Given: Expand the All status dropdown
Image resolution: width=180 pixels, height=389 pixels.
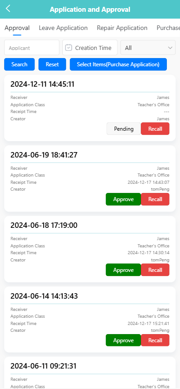Looking at the screenshot, I should click(x=148, y=47).
